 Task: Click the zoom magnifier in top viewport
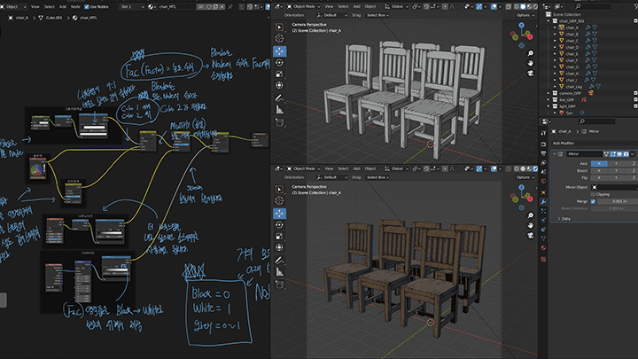pos(531,53)
